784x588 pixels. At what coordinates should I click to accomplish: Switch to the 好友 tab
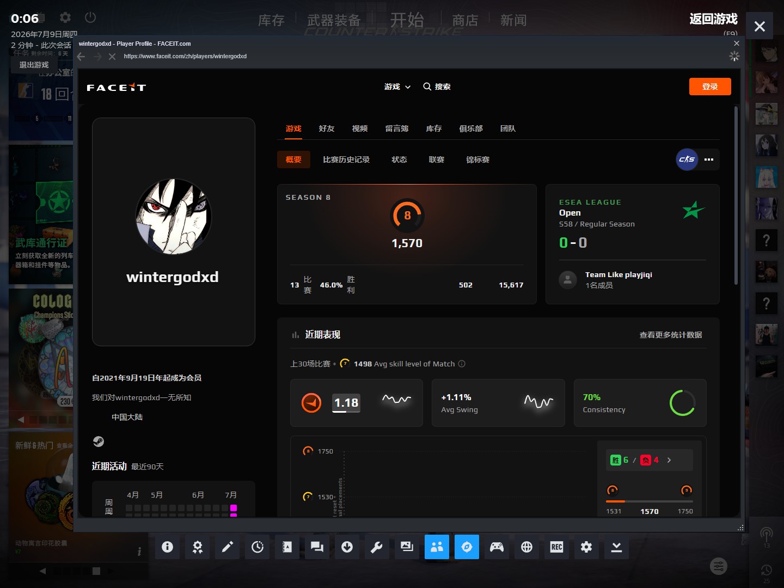[327, 128]
